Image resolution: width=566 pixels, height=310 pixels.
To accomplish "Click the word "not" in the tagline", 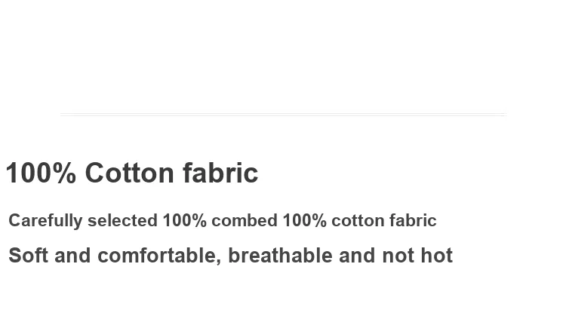I will [x=398, y=256].
